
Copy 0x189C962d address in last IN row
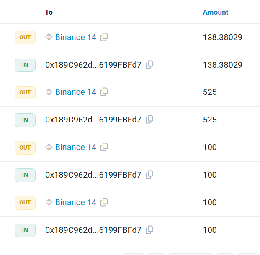click(x=149, y=230)
